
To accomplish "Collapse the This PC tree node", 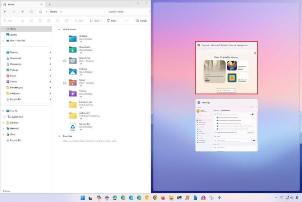I will pyautogui.click(x=3, y=111).
